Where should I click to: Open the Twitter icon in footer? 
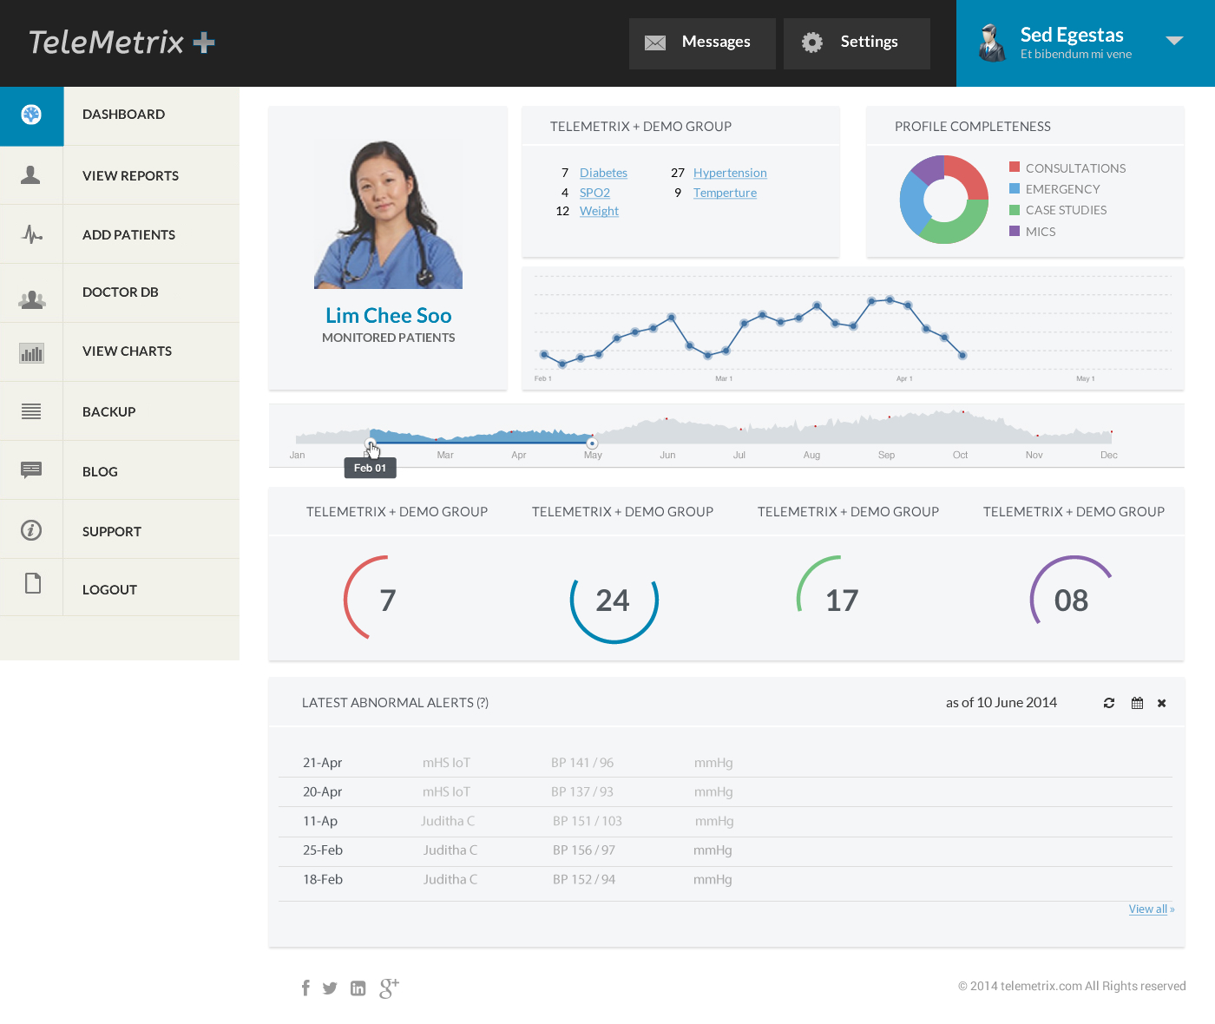(330, 988)
